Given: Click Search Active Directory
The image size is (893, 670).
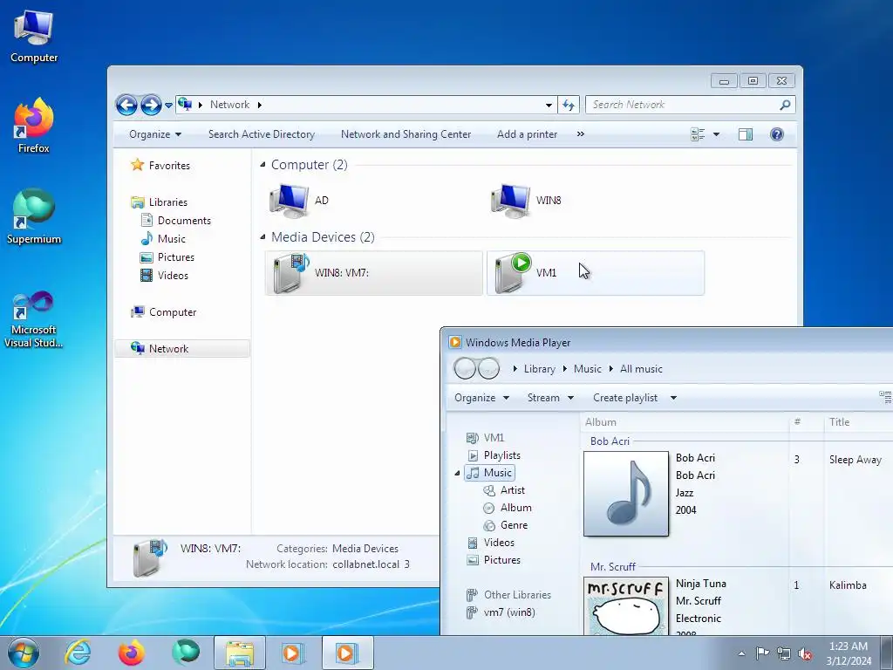Looking at the screenshot, I should [x=262, y=134].
